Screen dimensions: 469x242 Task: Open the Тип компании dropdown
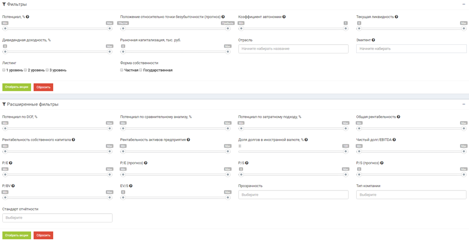point(411,195)
